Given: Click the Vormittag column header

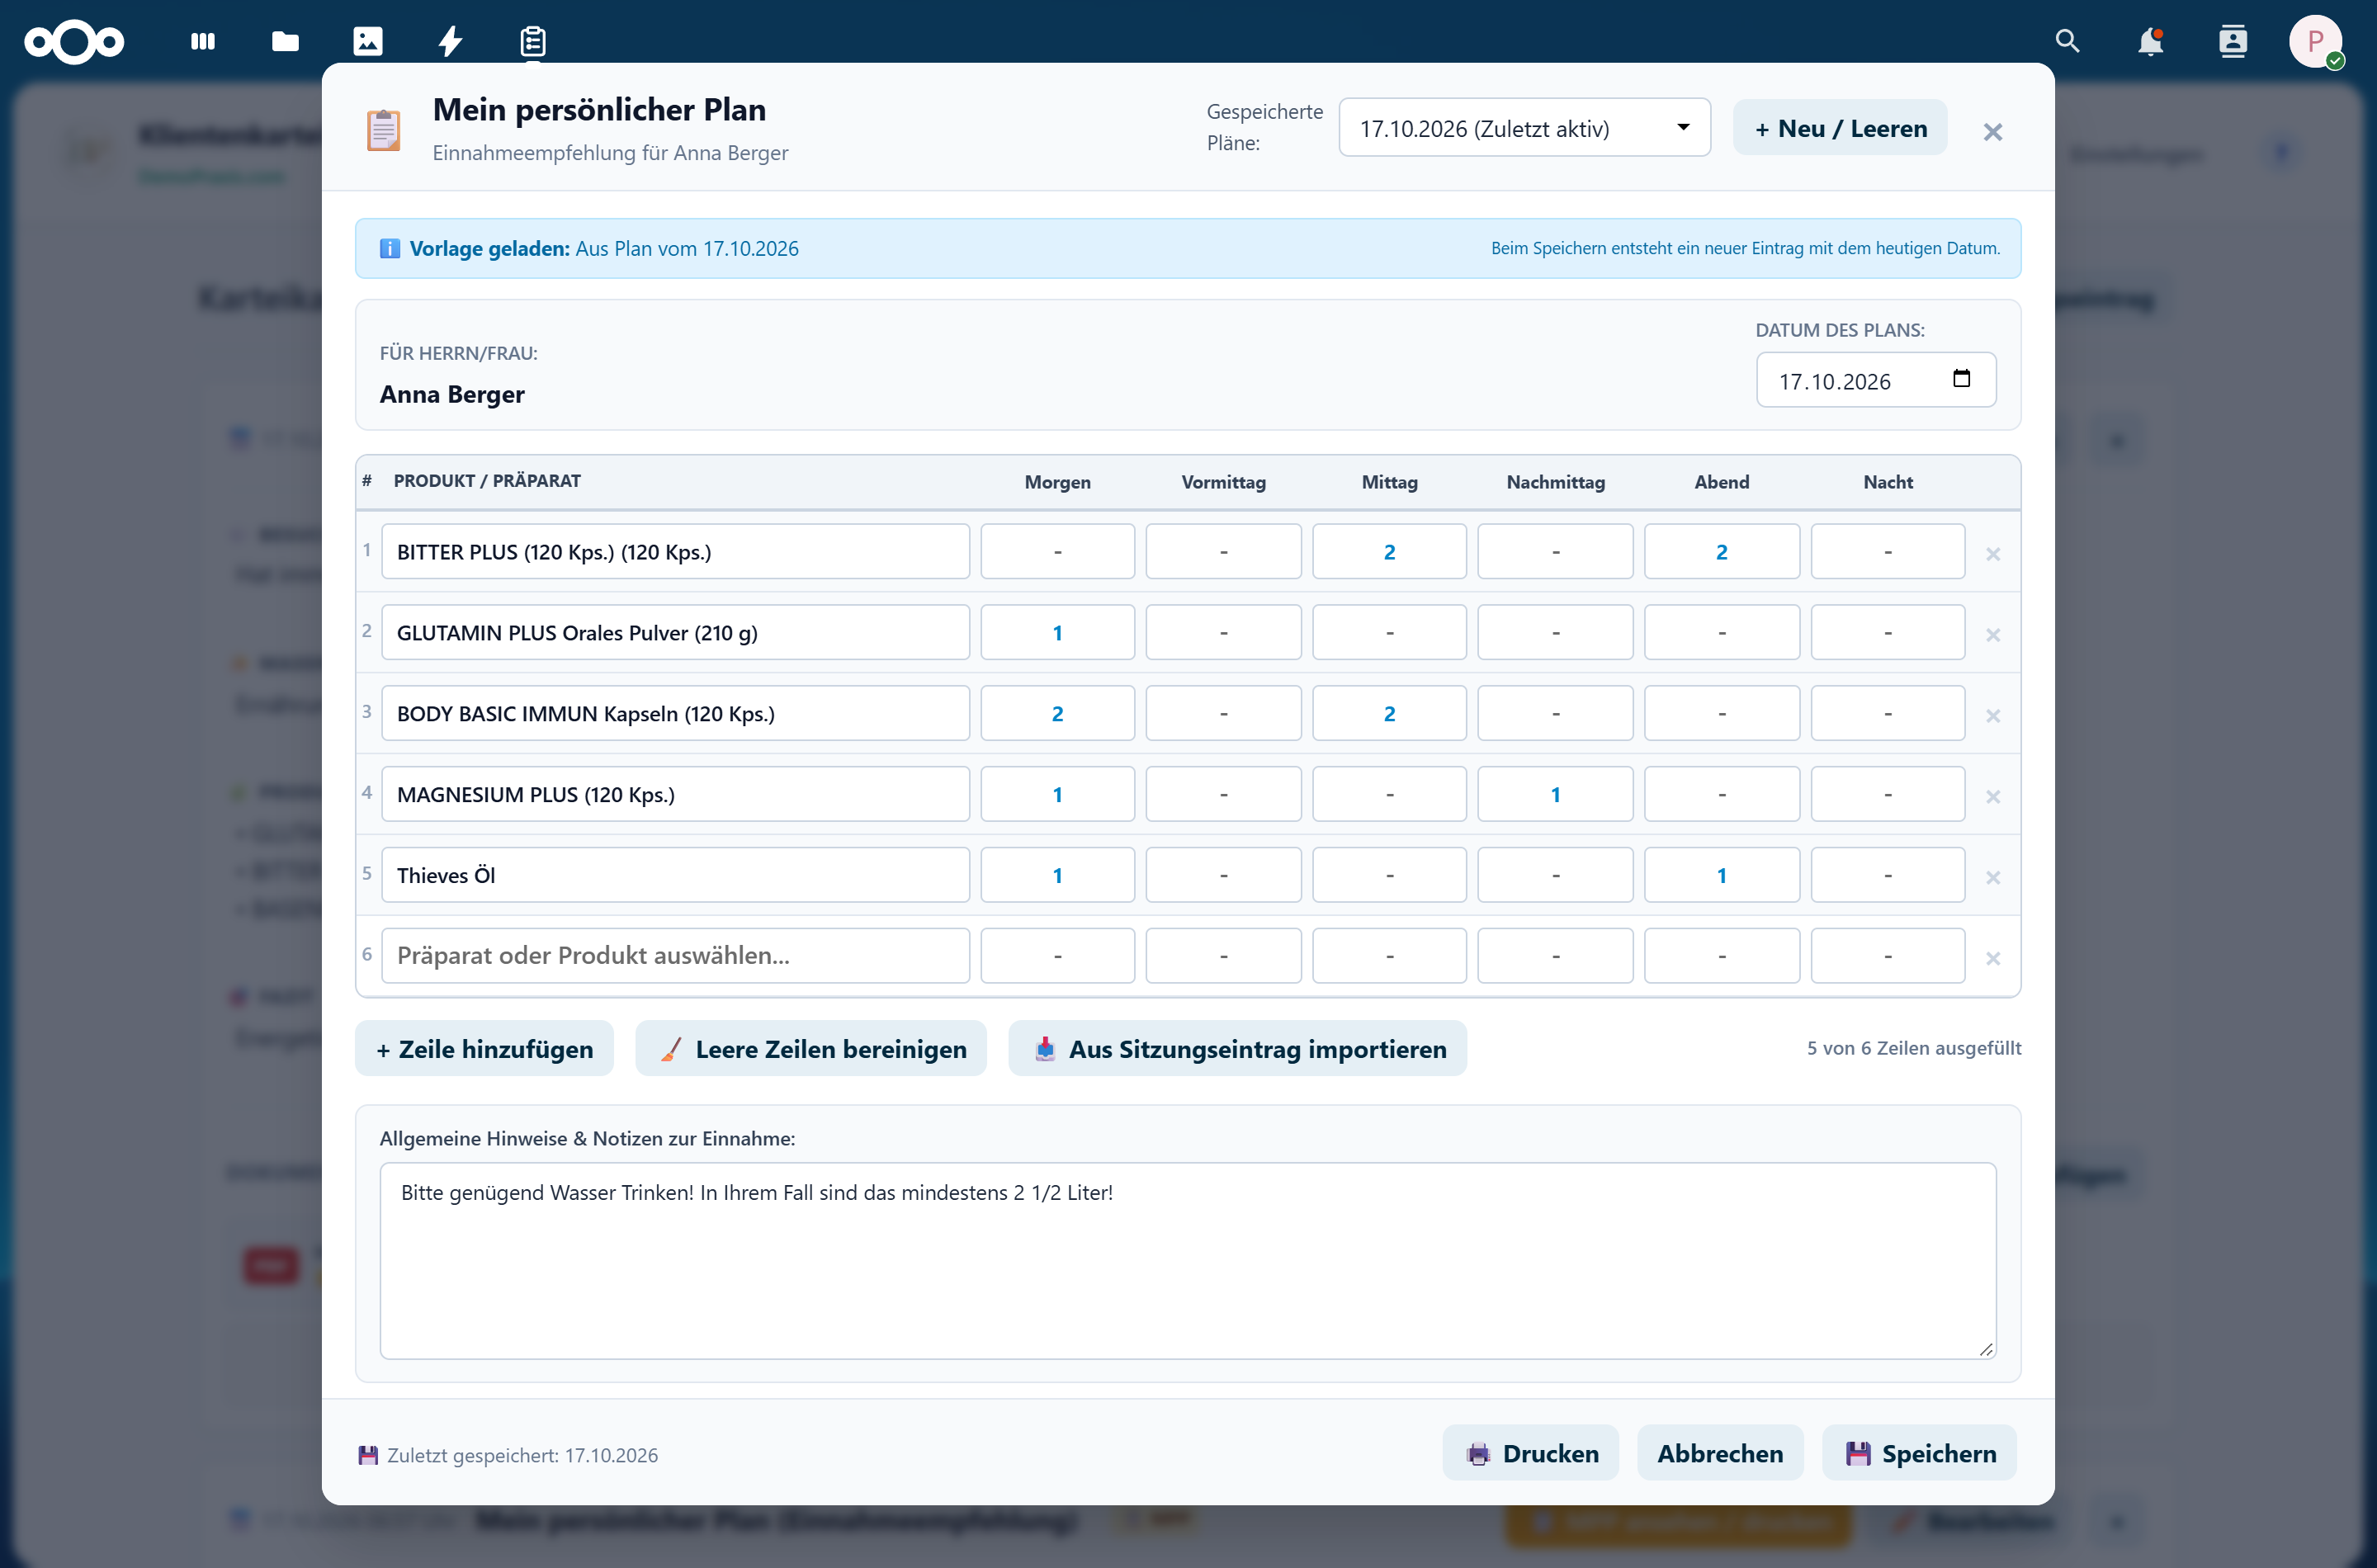Looking at the screenshot, I should (1223, 483).
